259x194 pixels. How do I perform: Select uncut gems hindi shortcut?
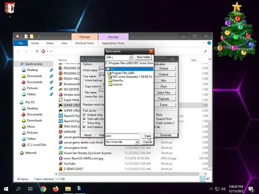pyautogui.click(x=75, y=148)
